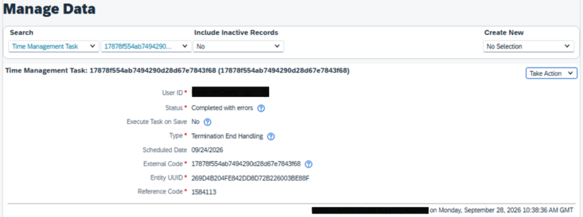Click the User ID field label

pyautogui.click(x=173, y=92)
